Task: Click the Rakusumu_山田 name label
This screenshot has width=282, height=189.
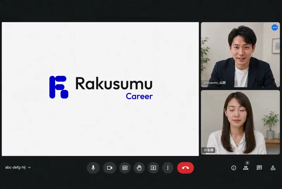Action: (215, 83)
